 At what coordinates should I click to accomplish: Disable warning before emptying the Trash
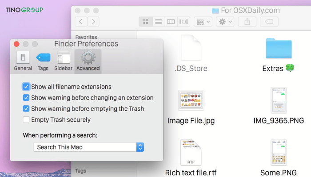coord(26,108)
